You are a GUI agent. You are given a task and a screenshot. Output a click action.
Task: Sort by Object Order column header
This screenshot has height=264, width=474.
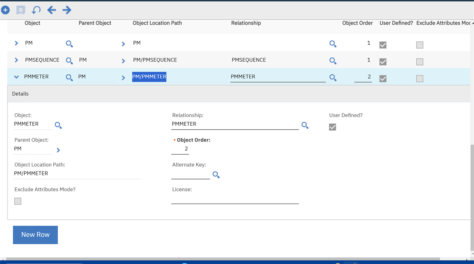[x=357, y=23]
